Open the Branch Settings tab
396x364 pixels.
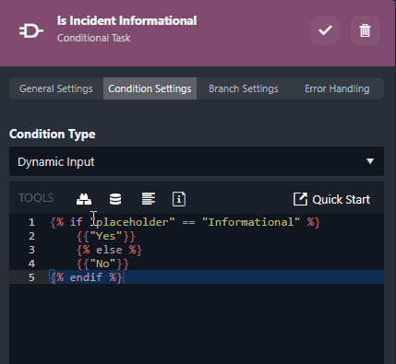pos(244,88)
